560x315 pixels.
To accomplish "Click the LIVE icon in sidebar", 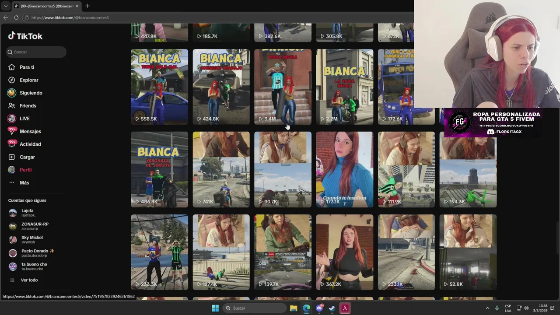I will point(12,119).
